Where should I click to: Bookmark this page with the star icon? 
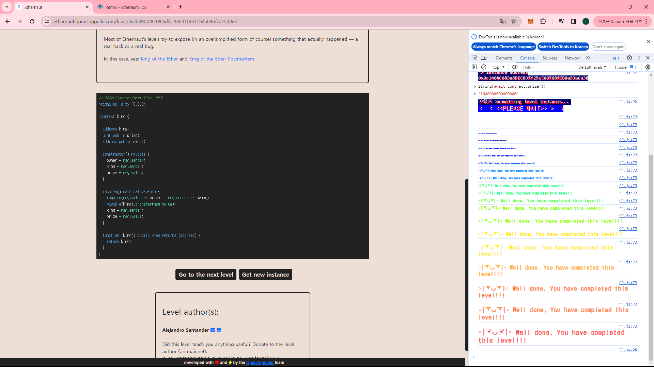coord(514,21)
